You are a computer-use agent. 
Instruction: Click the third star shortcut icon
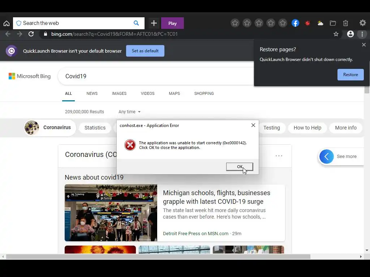coord(259,23)
